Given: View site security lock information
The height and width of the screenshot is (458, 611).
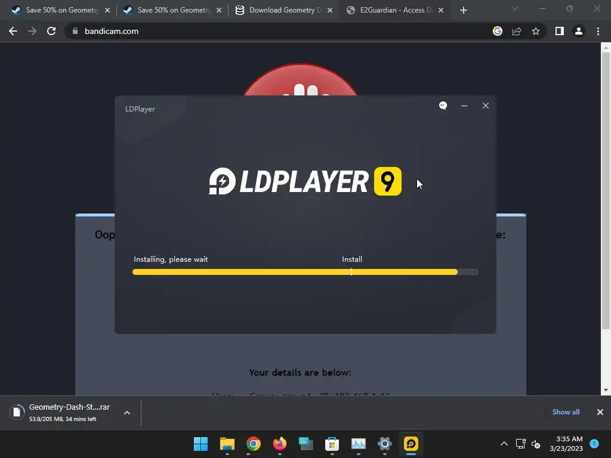Looking at the screenshot, I should (75, 31).
